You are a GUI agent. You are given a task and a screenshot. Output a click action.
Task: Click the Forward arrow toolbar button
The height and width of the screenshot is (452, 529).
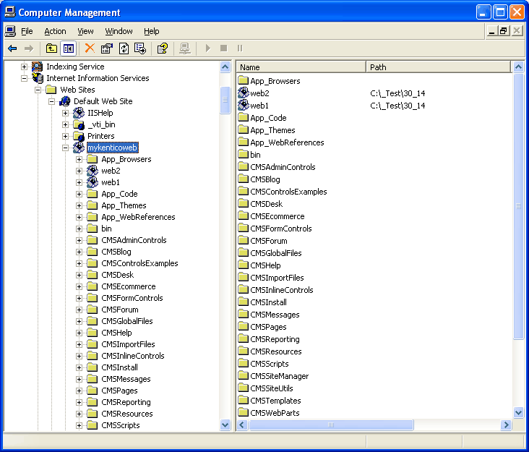pos(29,48)
